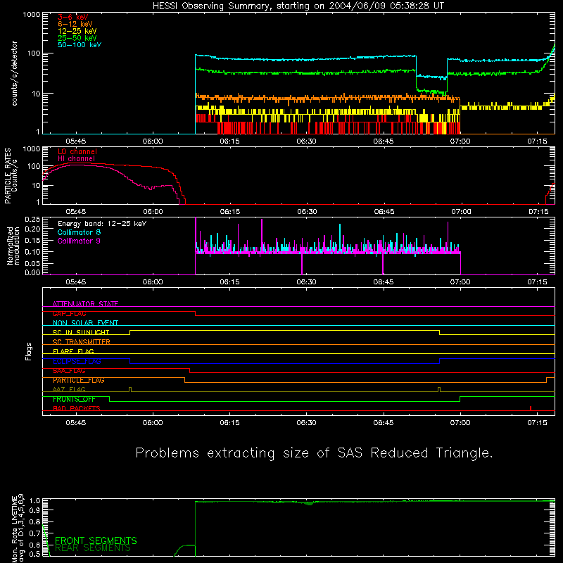Click the 07:00 tick on counts plot
Screen dimensions: 563x563
point(460,141)
